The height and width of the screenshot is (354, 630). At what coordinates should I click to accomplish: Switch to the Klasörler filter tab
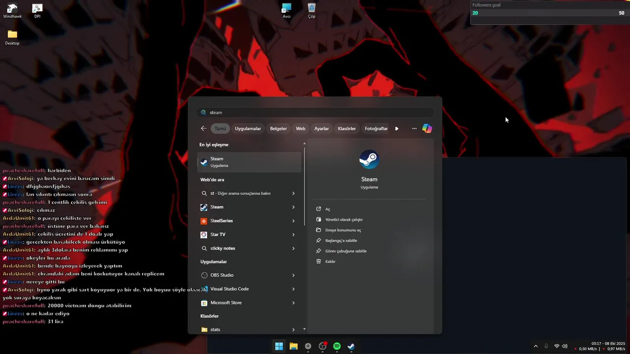tap(346, 128)
